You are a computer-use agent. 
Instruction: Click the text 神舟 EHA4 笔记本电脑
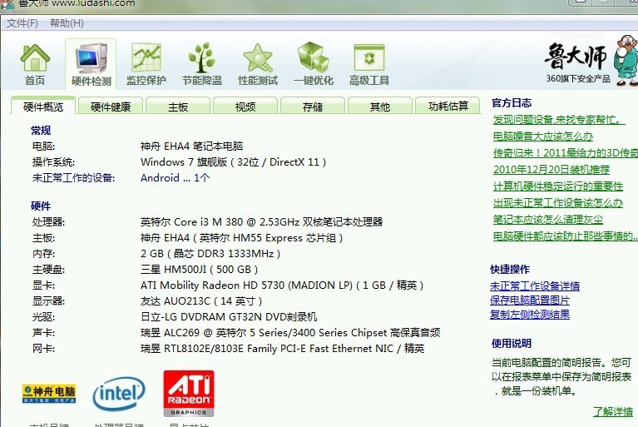[191, 146]
